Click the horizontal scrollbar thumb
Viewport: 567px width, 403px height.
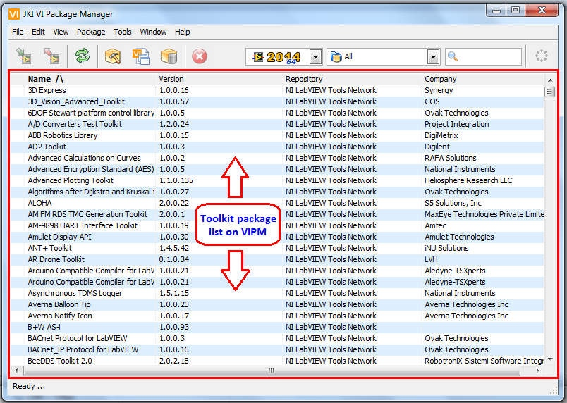pyautogui.click(x=272, y=371)
